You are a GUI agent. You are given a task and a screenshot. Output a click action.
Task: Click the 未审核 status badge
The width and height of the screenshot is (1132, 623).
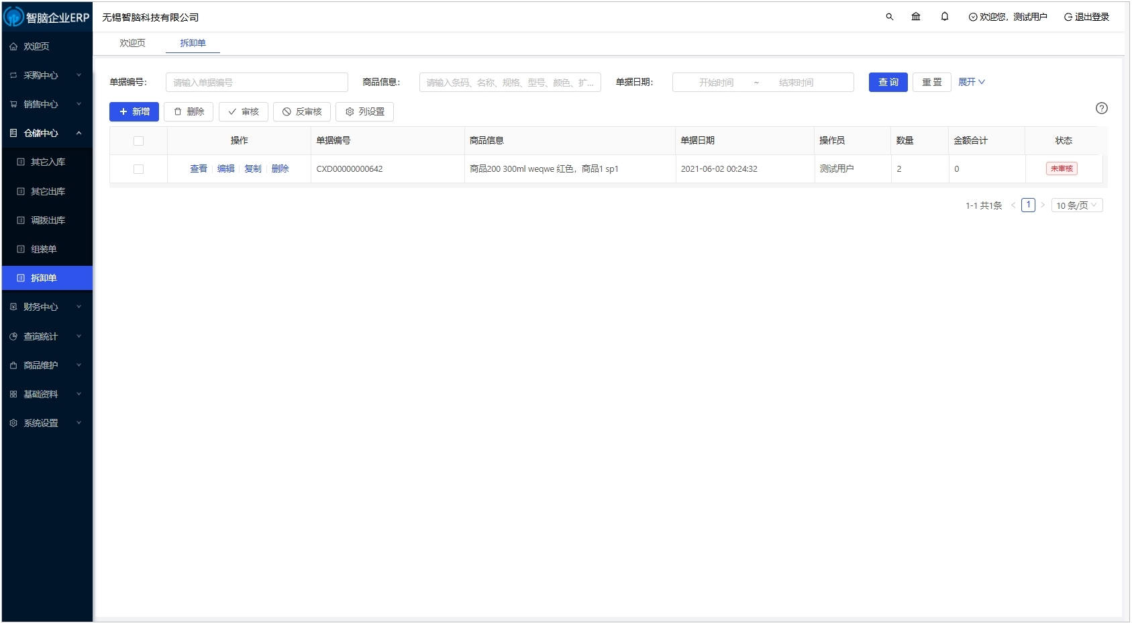[x=1060, y=169]
